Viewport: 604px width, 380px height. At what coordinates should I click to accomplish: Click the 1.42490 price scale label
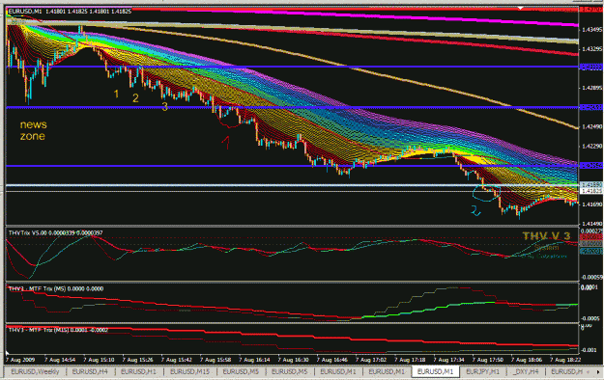592,126
